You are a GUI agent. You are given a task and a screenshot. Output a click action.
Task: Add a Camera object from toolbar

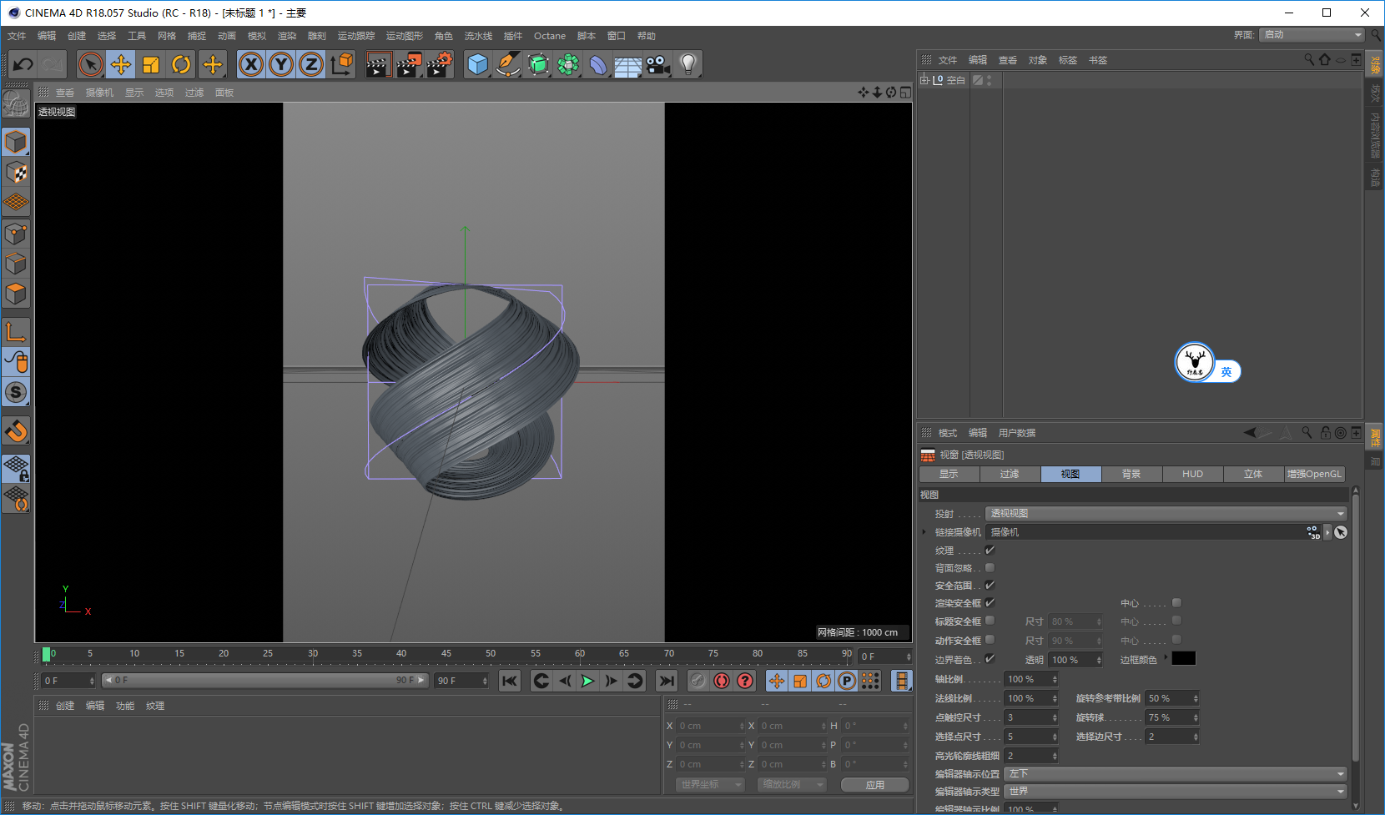(x=658, y=64)
